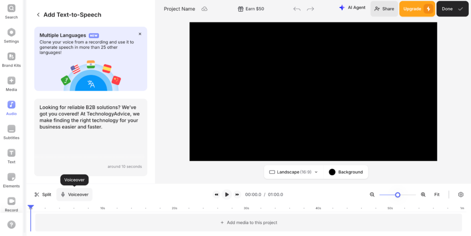Image resolution: width=471 pixels, height=236 pixels.
Task: Redo the last action
Action: point(310,9)
